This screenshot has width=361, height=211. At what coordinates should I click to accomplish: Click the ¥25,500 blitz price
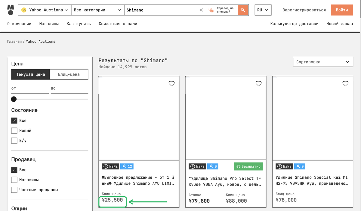tap(113, 200)
